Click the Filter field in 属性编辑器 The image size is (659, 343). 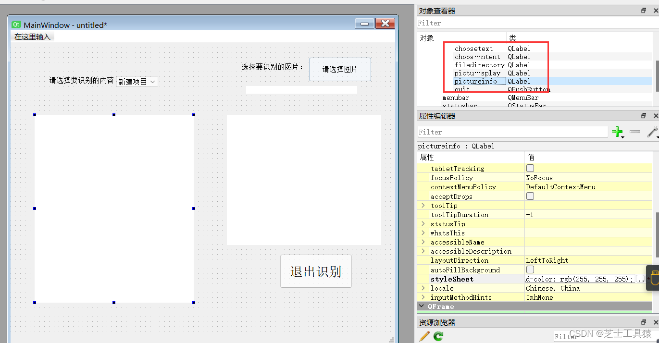coord(512,132)
